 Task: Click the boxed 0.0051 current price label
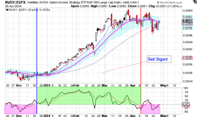(x=185, y=21)
